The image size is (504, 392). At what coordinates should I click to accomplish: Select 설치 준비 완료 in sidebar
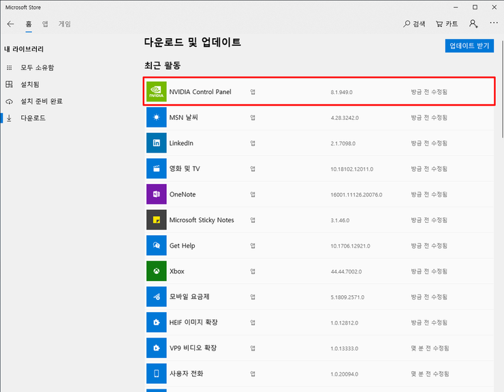42,101
